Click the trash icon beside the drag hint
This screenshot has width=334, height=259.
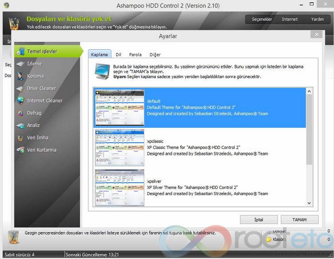coord(13,237)
